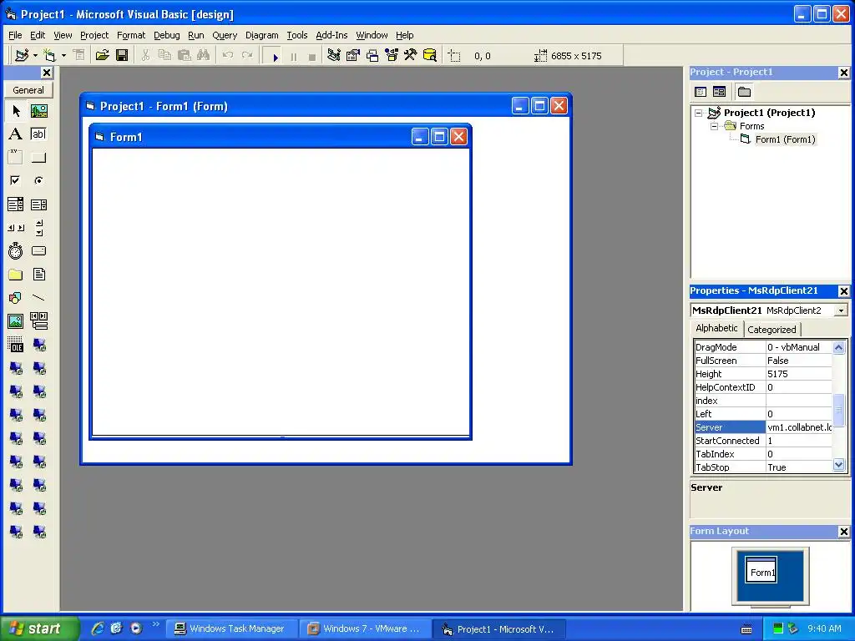Select the ListBox control tool

click(38, 204)
